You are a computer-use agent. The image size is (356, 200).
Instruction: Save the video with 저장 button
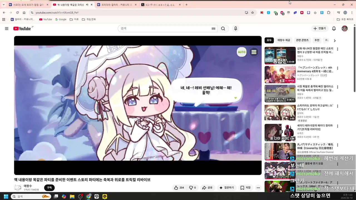(x=246, y=188)
